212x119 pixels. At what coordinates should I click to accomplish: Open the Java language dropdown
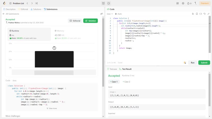(x=110, y=14)
